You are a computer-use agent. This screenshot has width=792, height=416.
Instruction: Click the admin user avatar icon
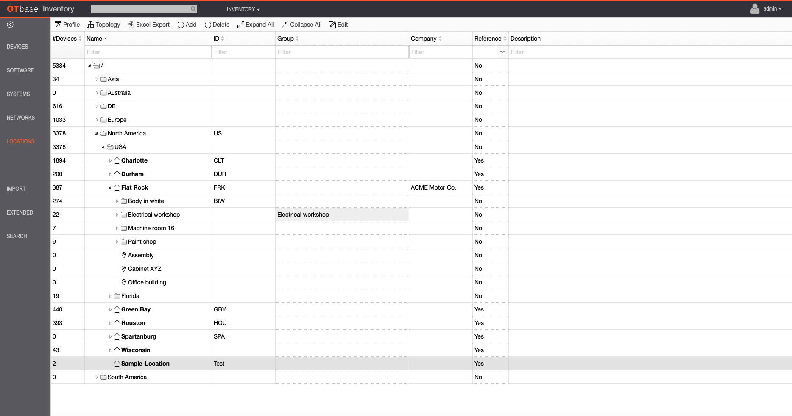point(755,8)
